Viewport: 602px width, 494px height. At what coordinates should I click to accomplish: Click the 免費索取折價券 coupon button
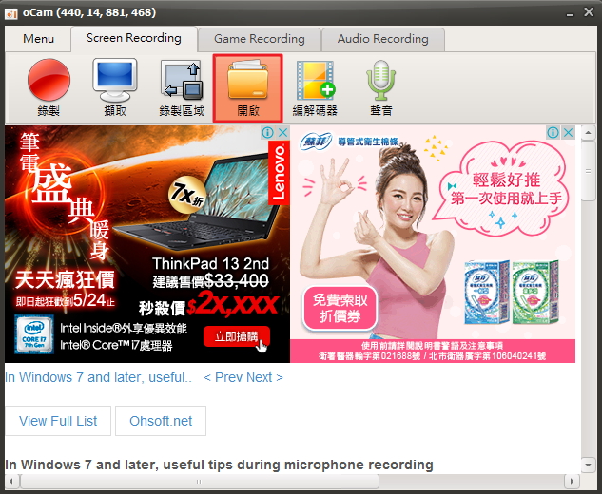340,308
